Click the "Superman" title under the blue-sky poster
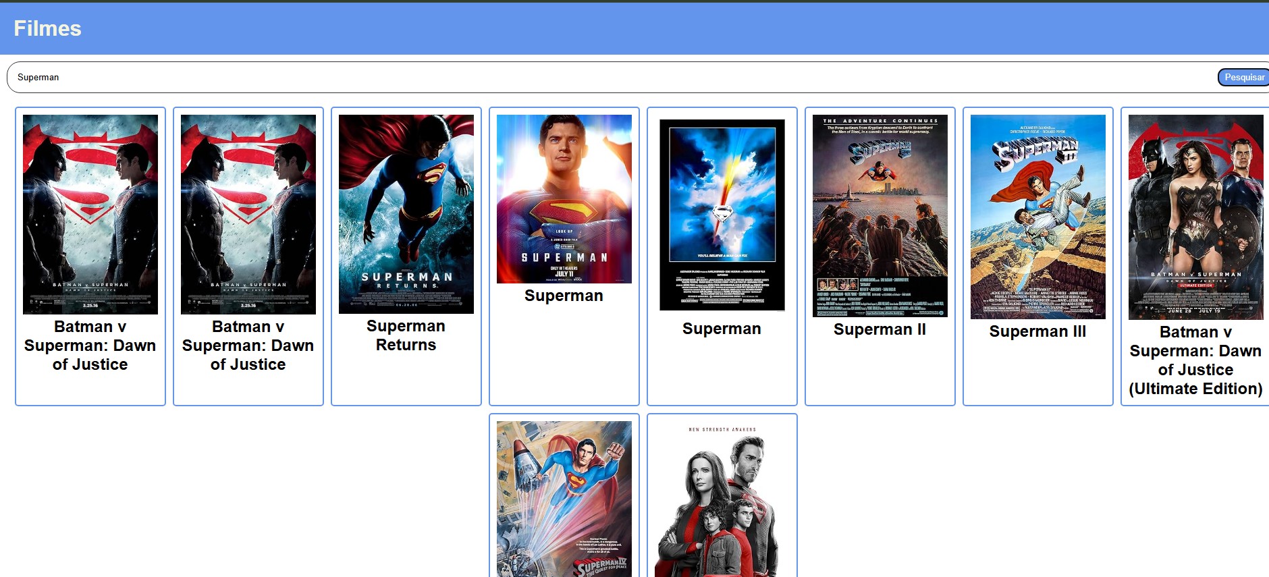 coord(722,329)
